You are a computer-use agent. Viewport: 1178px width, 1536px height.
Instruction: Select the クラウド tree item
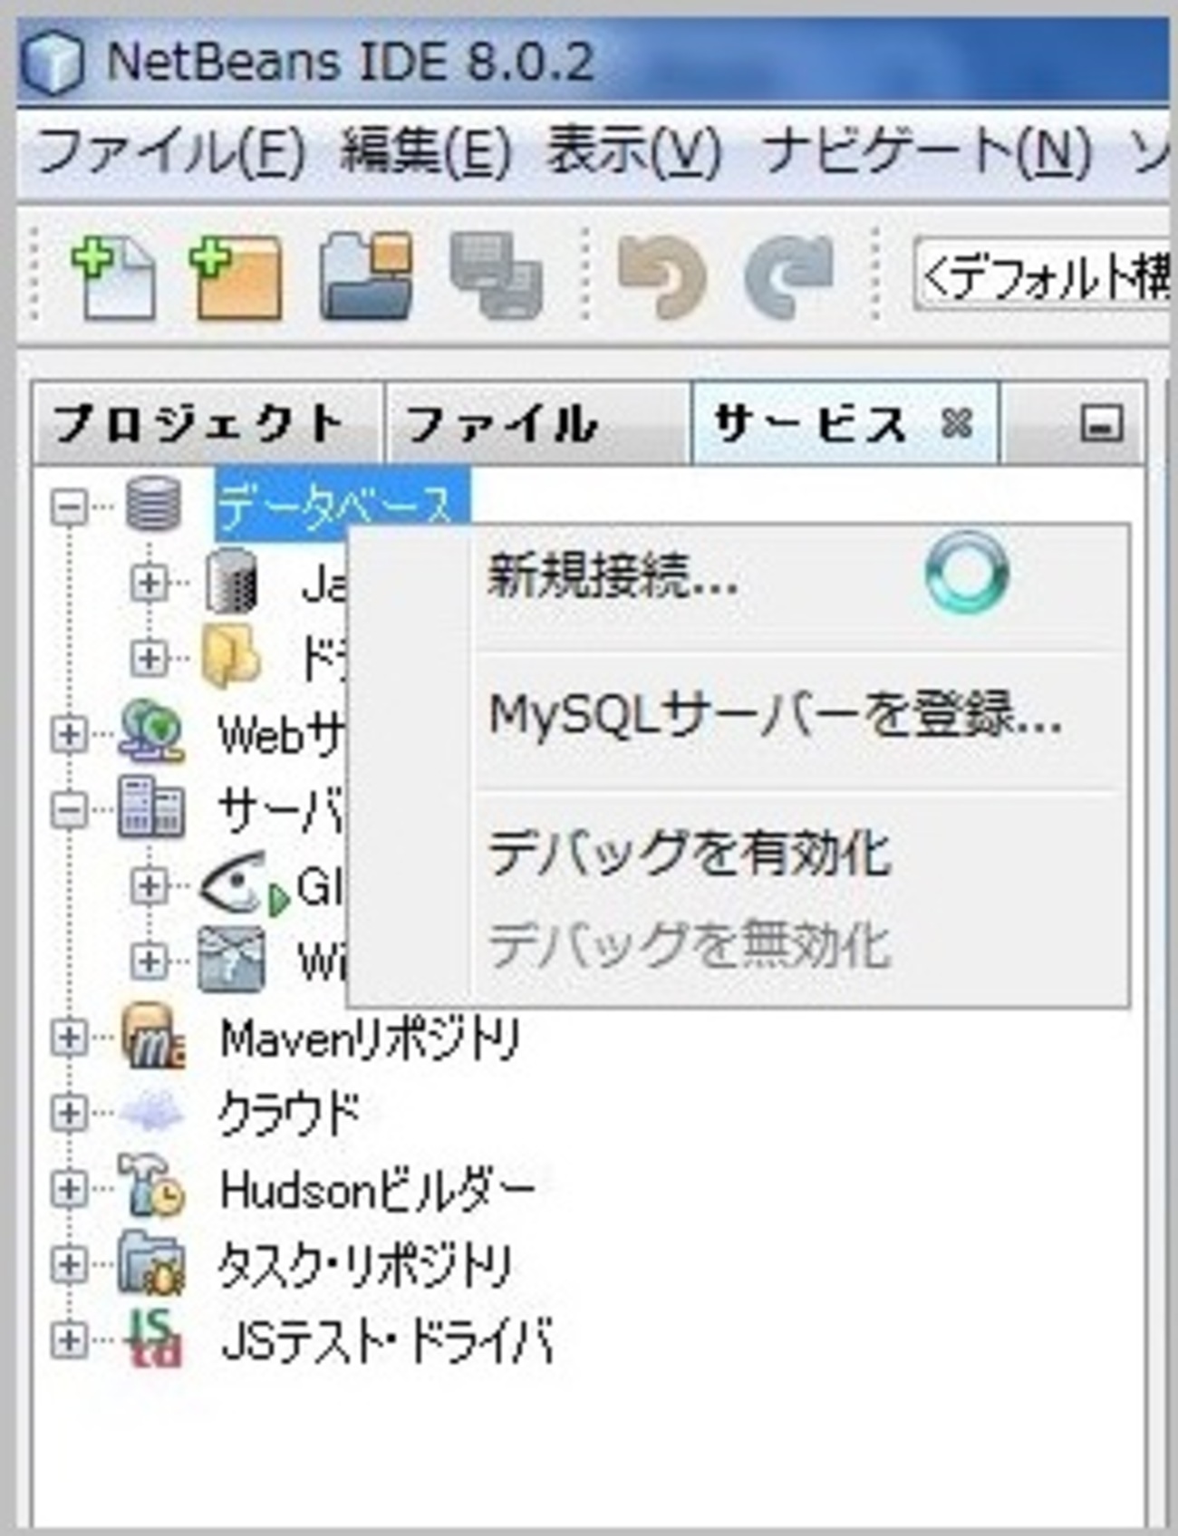[x=288, y=1114]
